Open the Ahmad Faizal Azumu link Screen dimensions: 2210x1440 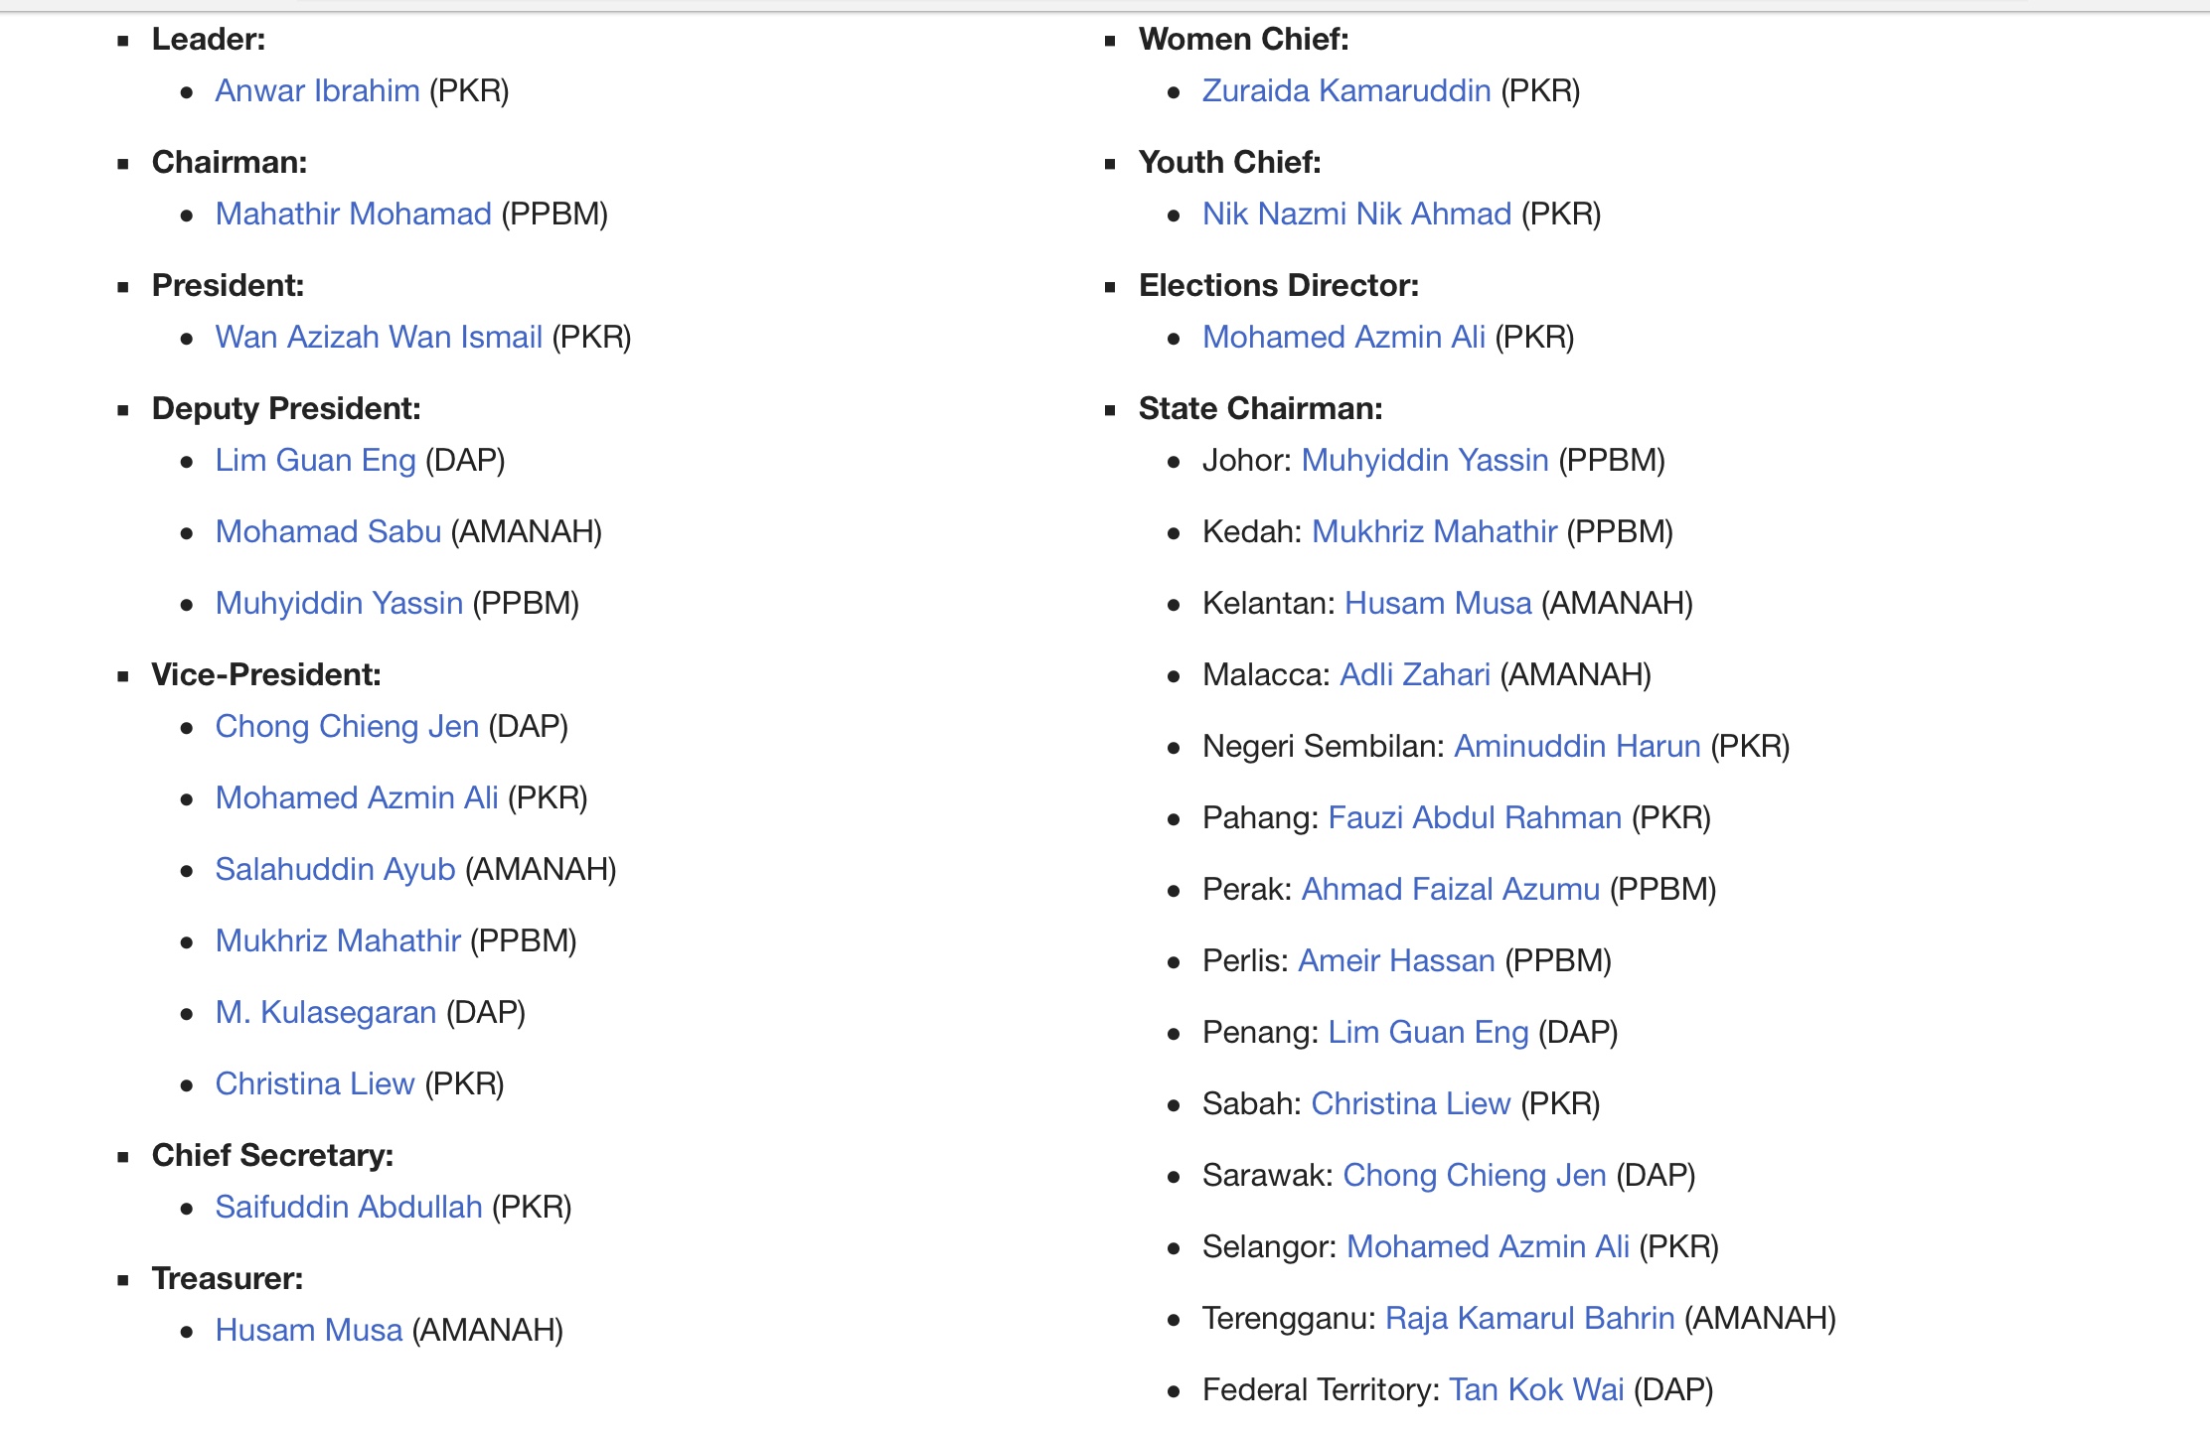tap(1451, 889)
